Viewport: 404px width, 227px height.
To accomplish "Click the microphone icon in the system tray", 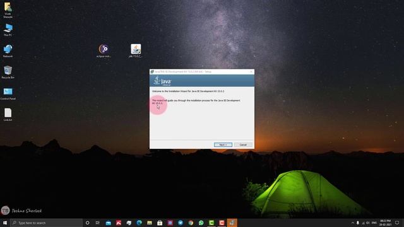I will tap(358, 223).
